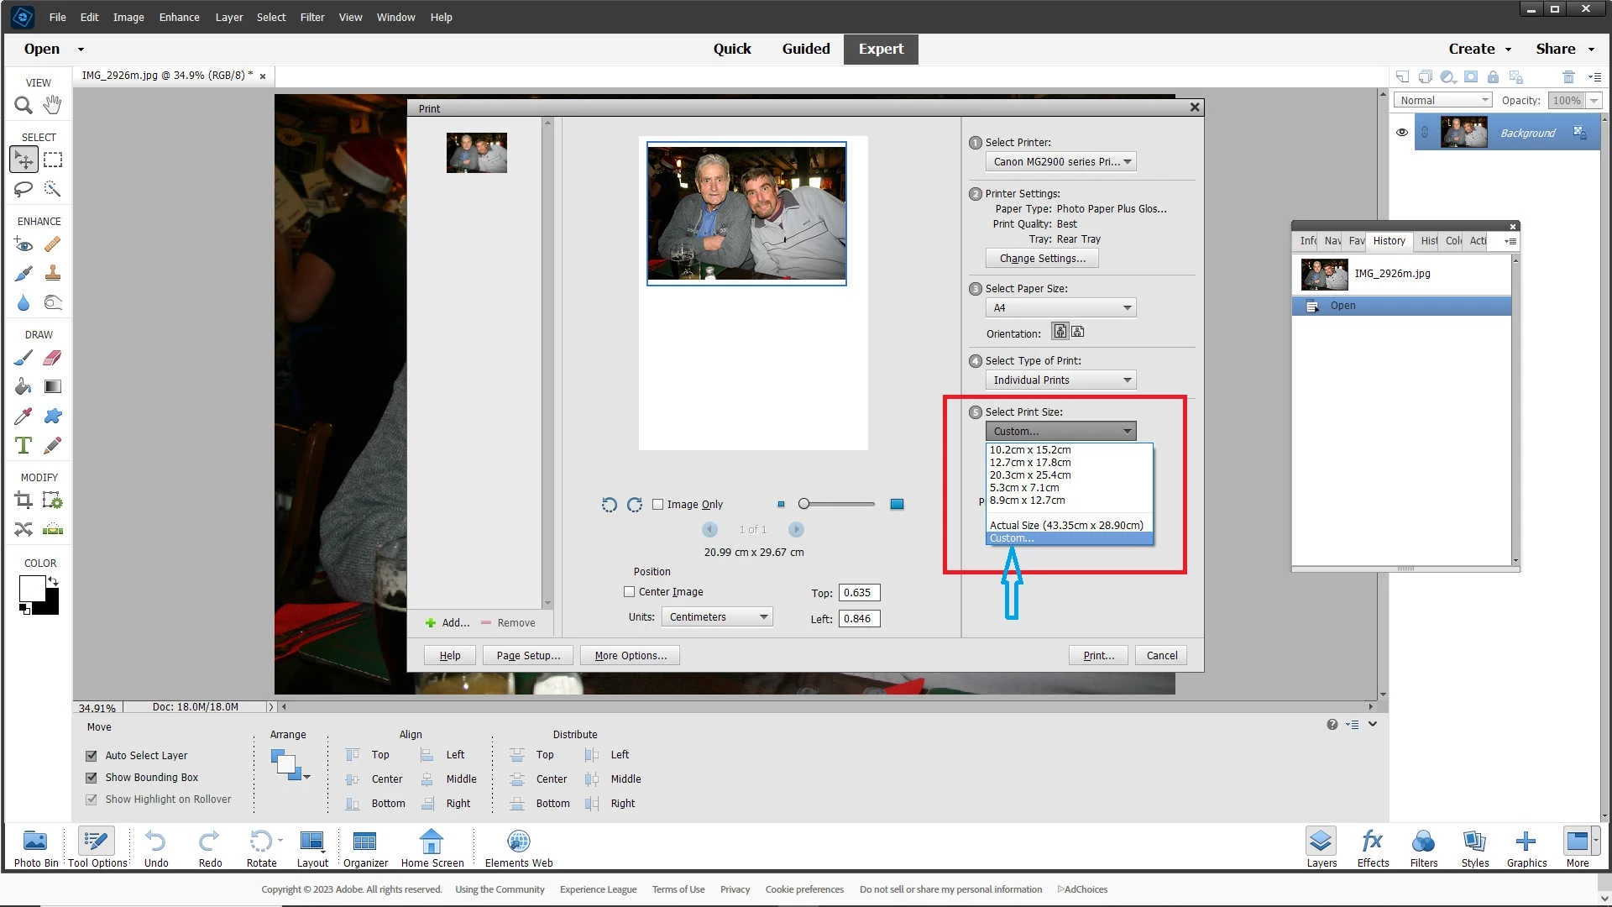Select the Horizontal Type tool
The height and width of the screenshot is (907, 1612).
pos(23,446)
